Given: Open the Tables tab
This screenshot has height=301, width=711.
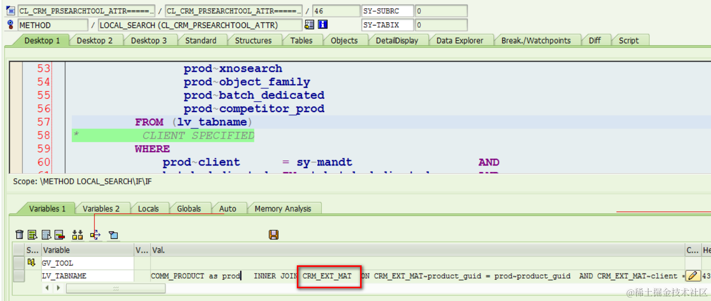Looking at the screenshot, I should coord(301,40).
